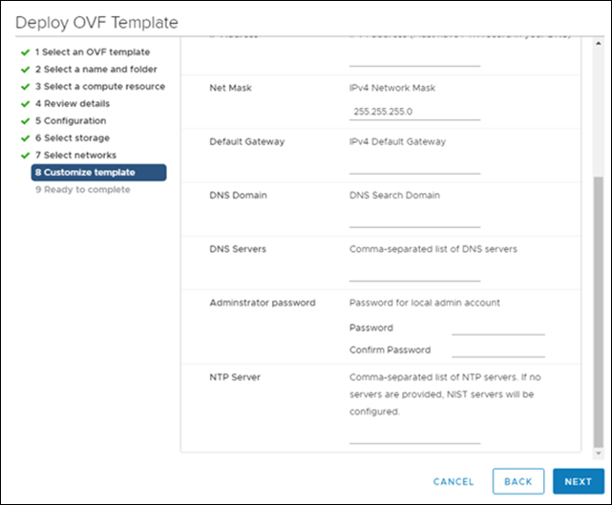Click the NTP Server input field
The image size is (612, 505).
pyautogui.click(x=414, y=436)
